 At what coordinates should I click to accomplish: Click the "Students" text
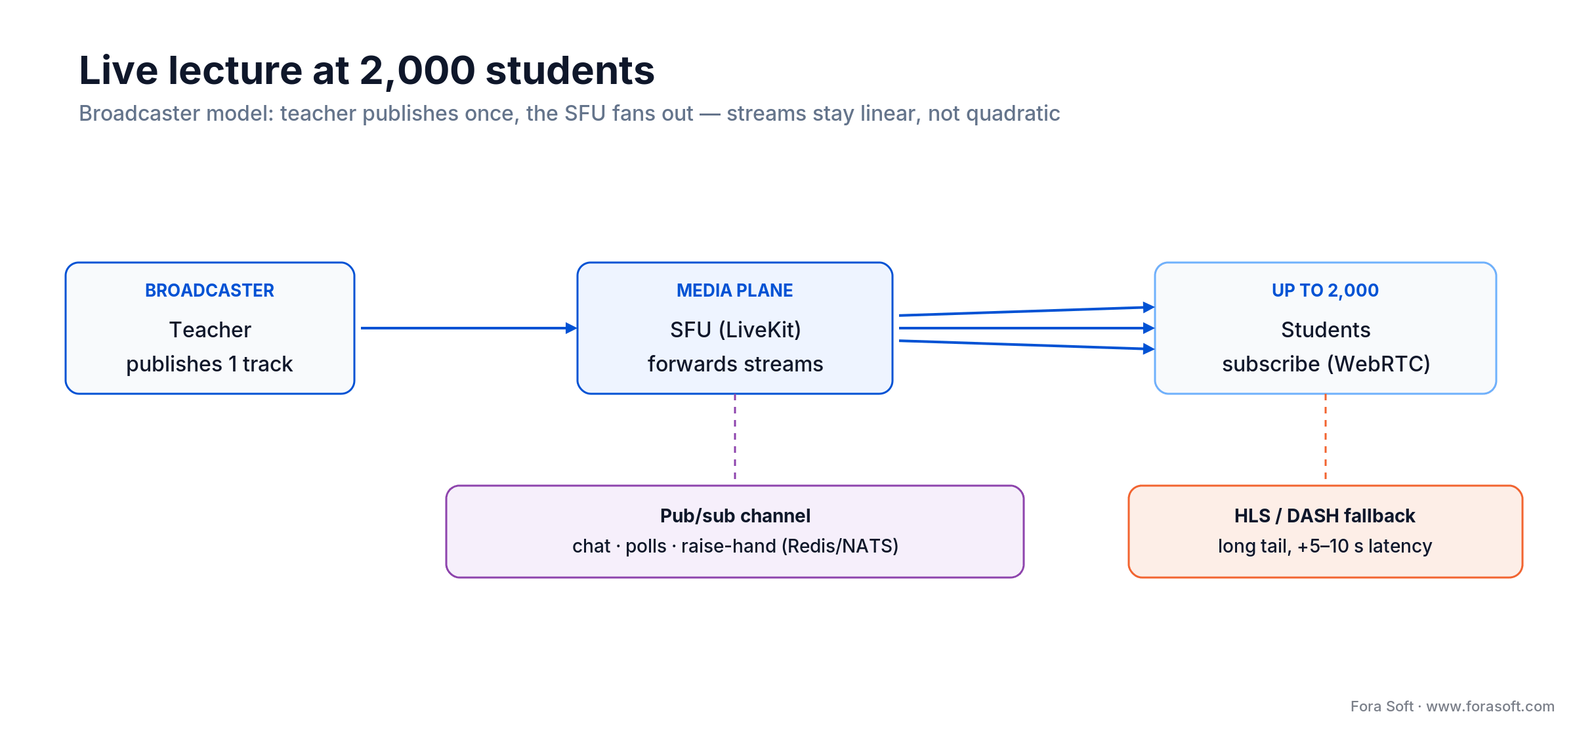(1326, 329)
